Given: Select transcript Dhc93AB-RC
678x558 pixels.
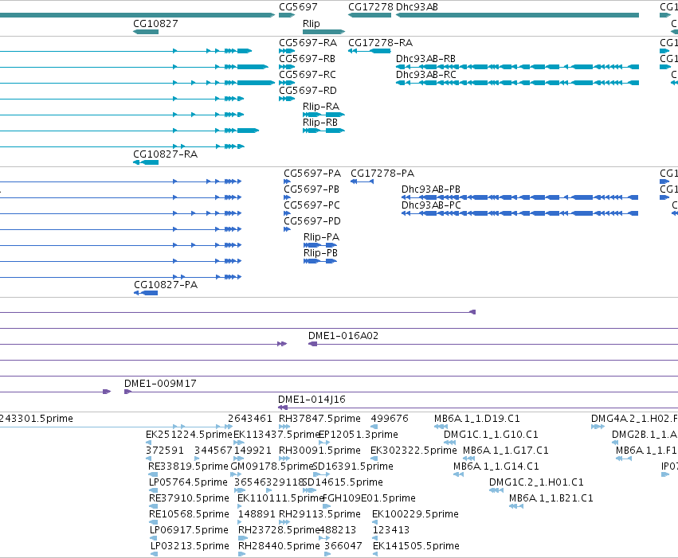Looking at the screenshot, I should 426,75.
